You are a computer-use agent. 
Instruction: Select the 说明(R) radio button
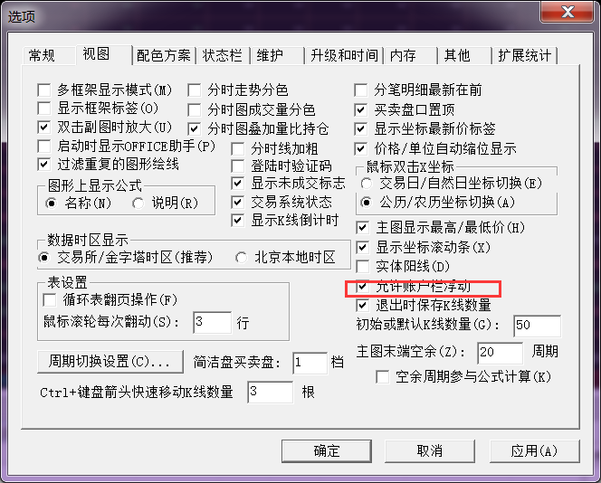(138, 203)
